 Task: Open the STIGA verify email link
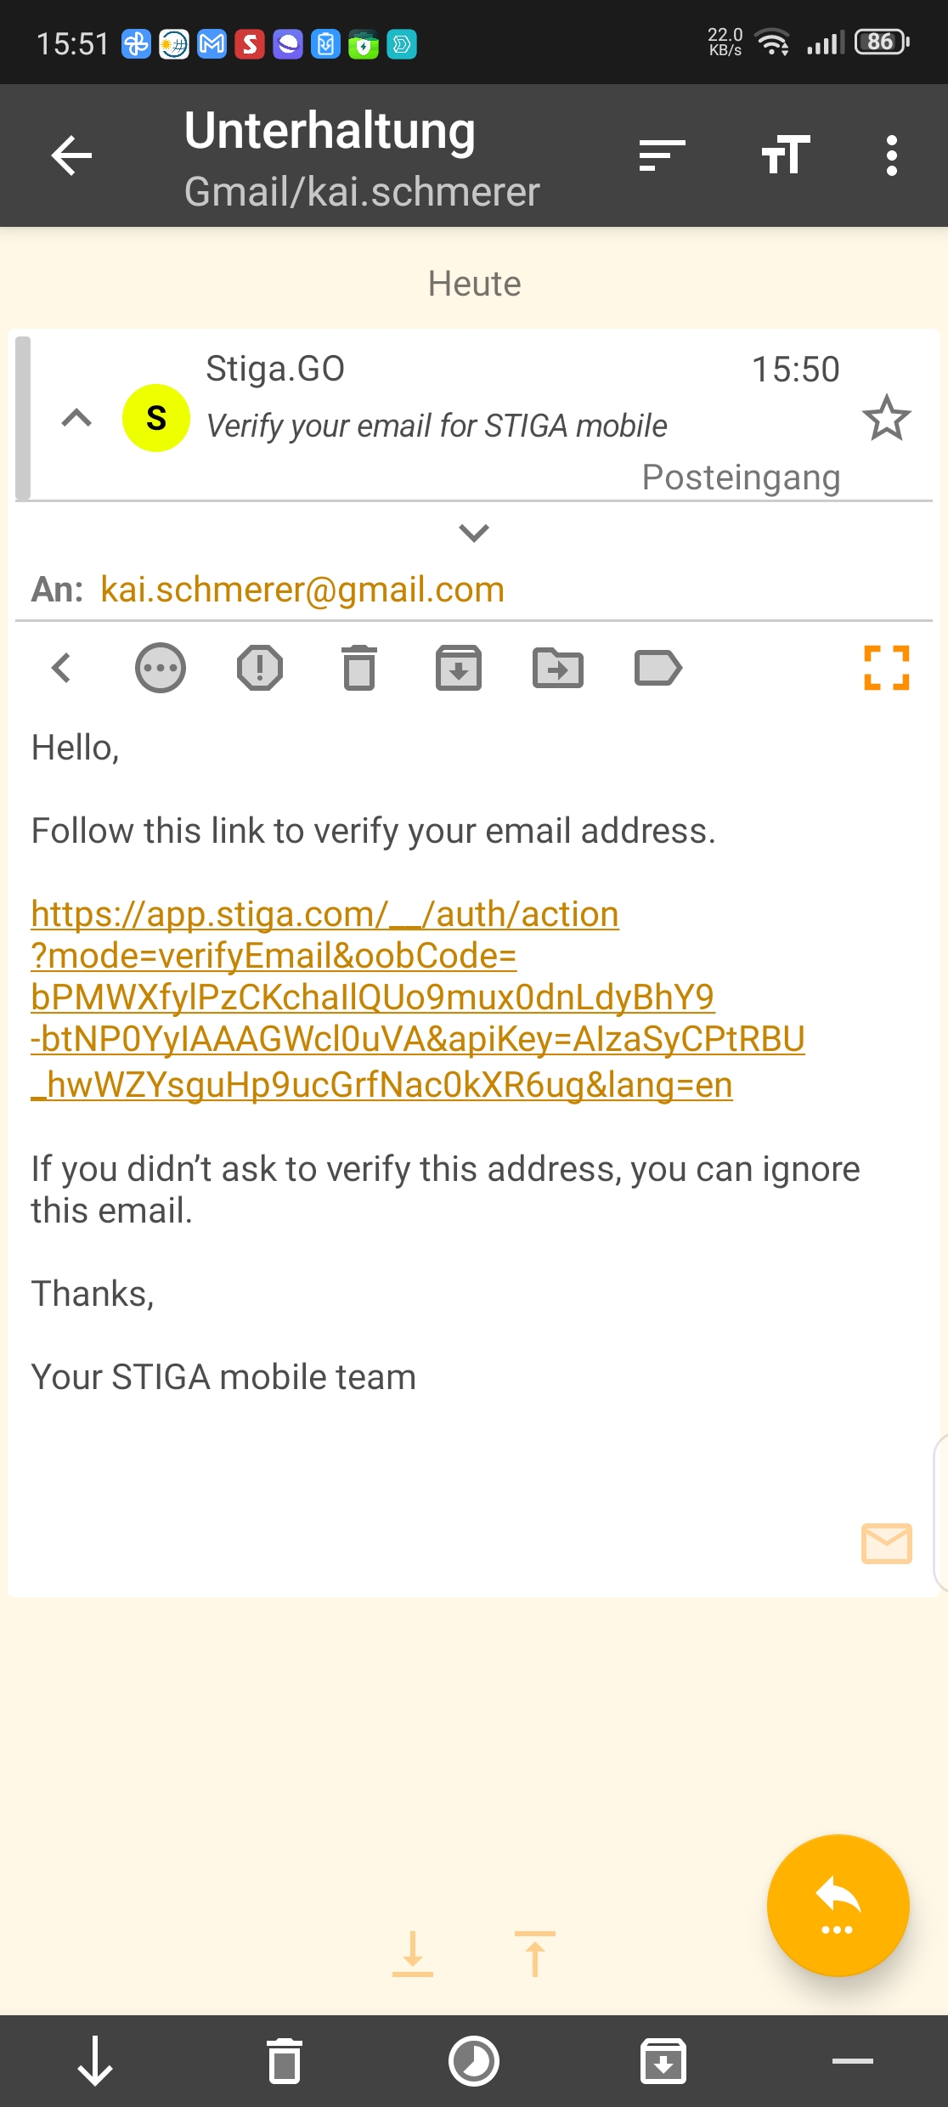417,999
